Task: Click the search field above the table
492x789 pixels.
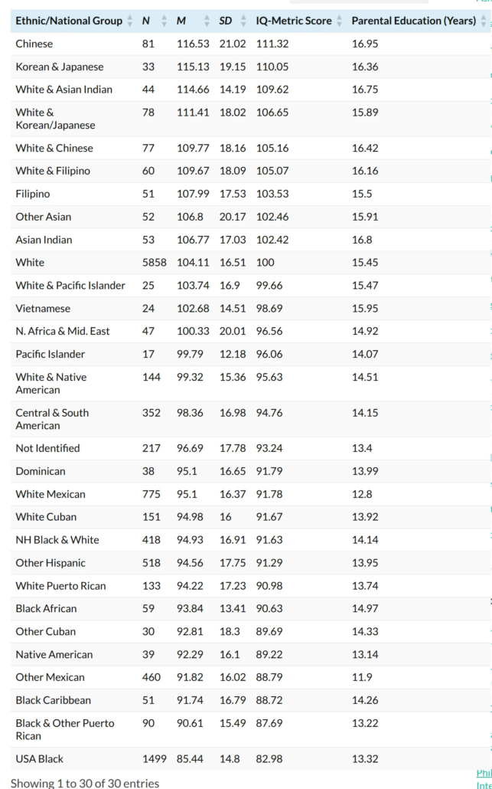Action: [x=358, y=2]
